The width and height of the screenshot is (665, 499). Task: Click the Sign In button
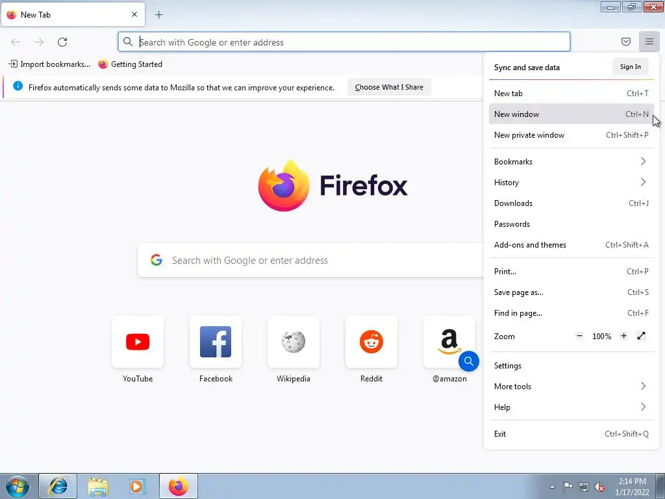[x=630, y=67]
